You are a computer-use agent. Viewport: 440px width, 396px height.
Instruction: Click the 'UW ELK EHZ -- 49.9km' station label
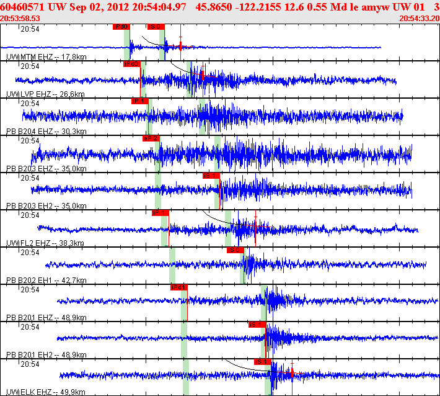tap(46, 392)
